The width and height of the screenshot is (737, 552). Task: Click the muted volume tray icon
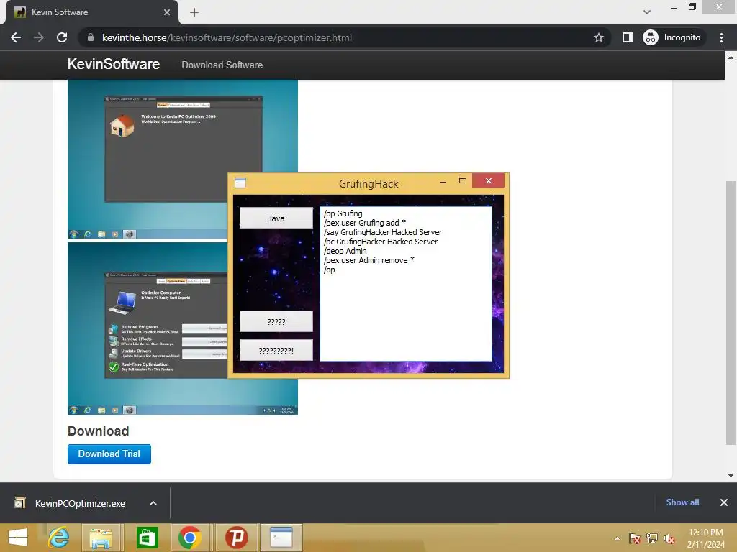pos(669,538)
